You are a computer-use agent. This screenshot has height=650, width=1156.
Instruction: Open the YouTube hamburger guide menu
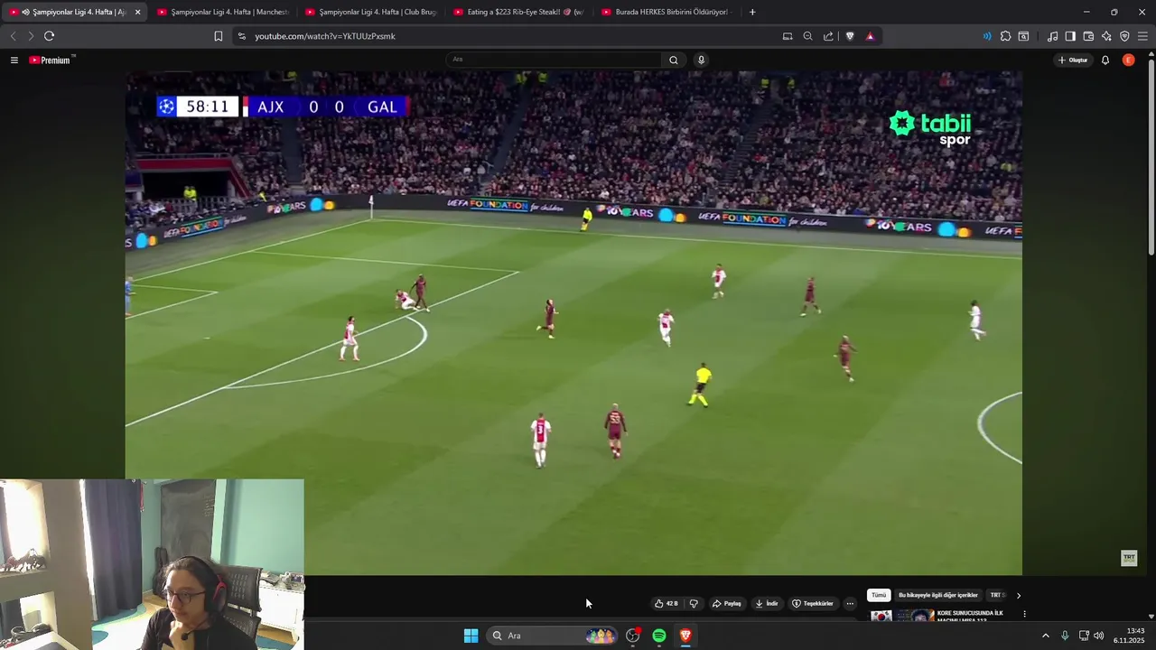14,60
